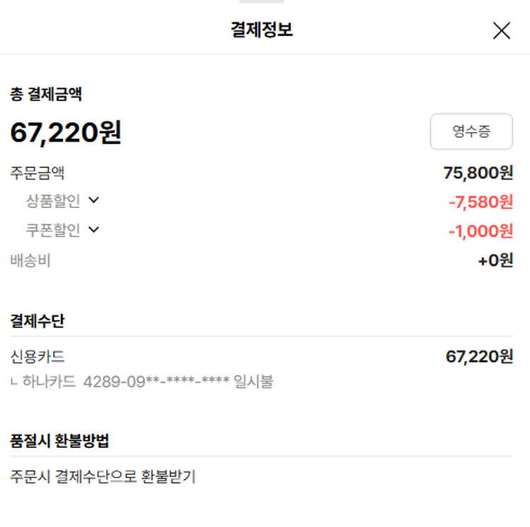The width and height of the screenshot is (530, 527).
Task: Expand the 쿠폰할인 chevron arrow
Action: [94, 229]
